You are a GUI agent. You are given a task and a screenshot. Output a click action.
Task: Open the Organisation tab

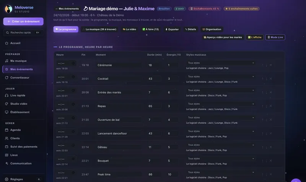212,30
